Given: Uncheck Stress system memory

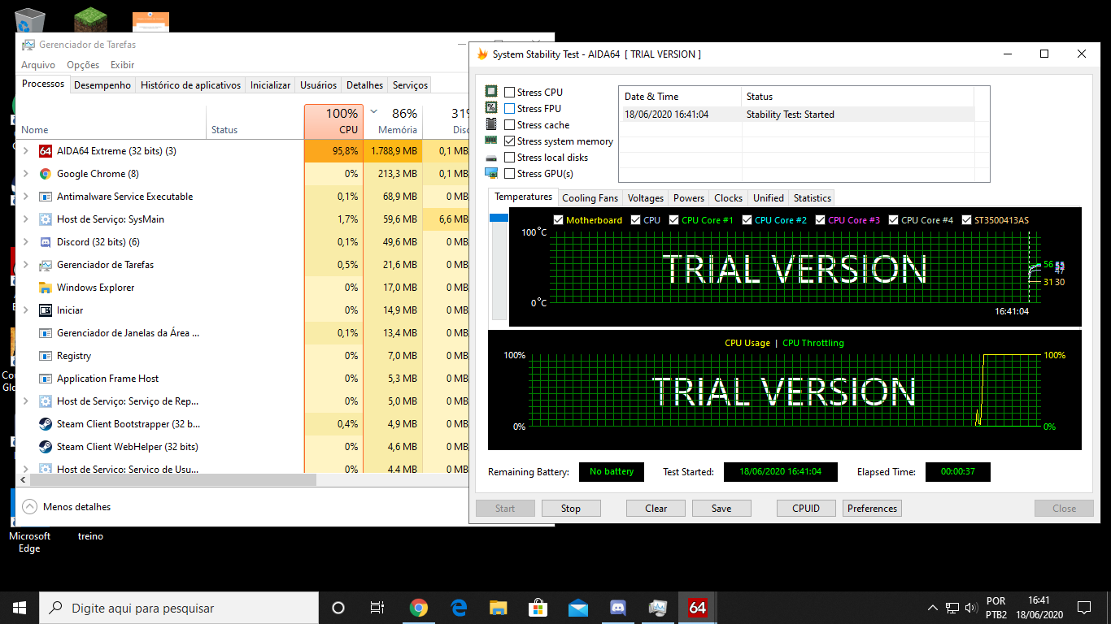Looking at the screenshot, I should [509, 141].
